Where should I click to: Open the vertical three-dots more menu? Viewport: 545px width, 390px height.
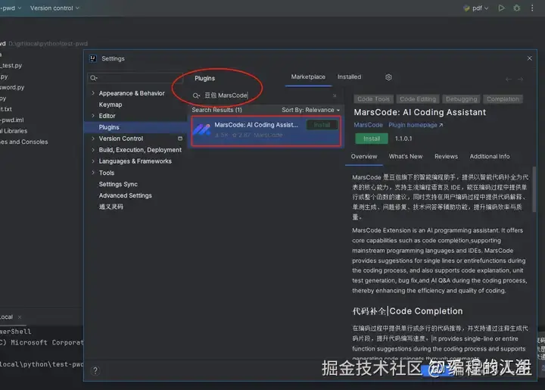coord(532,8)
